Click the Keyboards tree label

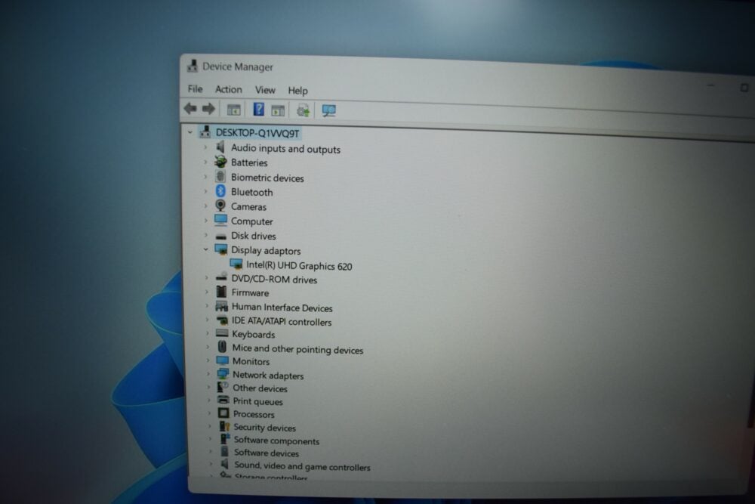click(x=253, y=335)
